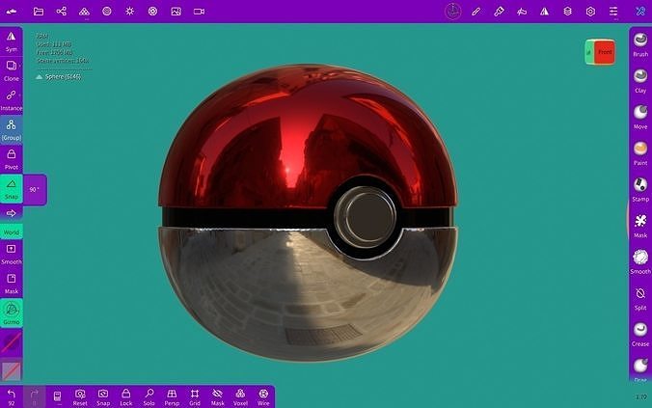The height and width of the screenshot is (408, 652).
Task: Open the Painting brush menu
Action: click(x=499, y=12)
